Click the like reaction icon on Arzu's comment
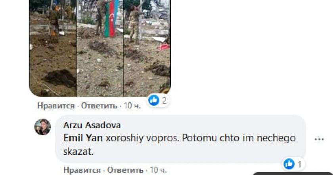The width and height of the screenshot is (333, 175). [289, 164]
